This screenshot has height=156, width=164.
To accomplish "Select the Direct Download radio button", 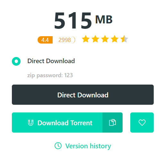I will [16, 61].
